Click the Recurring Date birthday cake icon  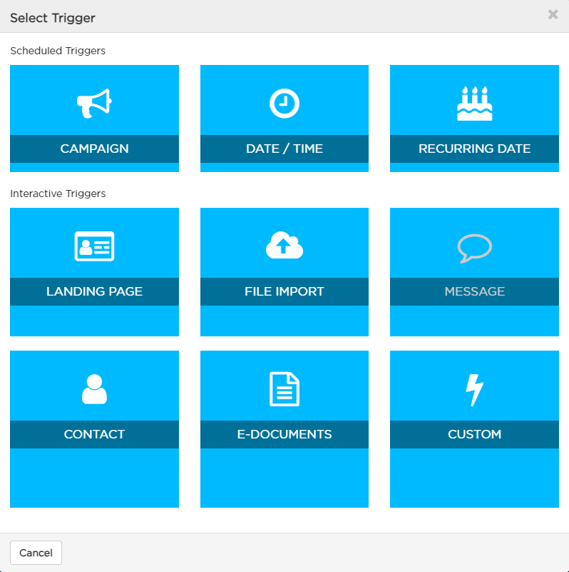point(474,104)
